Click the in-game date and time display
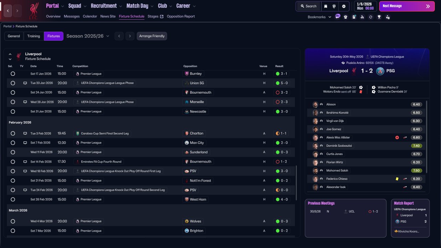Image resolution: width=441 pixels, height=248 pixels. [x=366, y=6]
